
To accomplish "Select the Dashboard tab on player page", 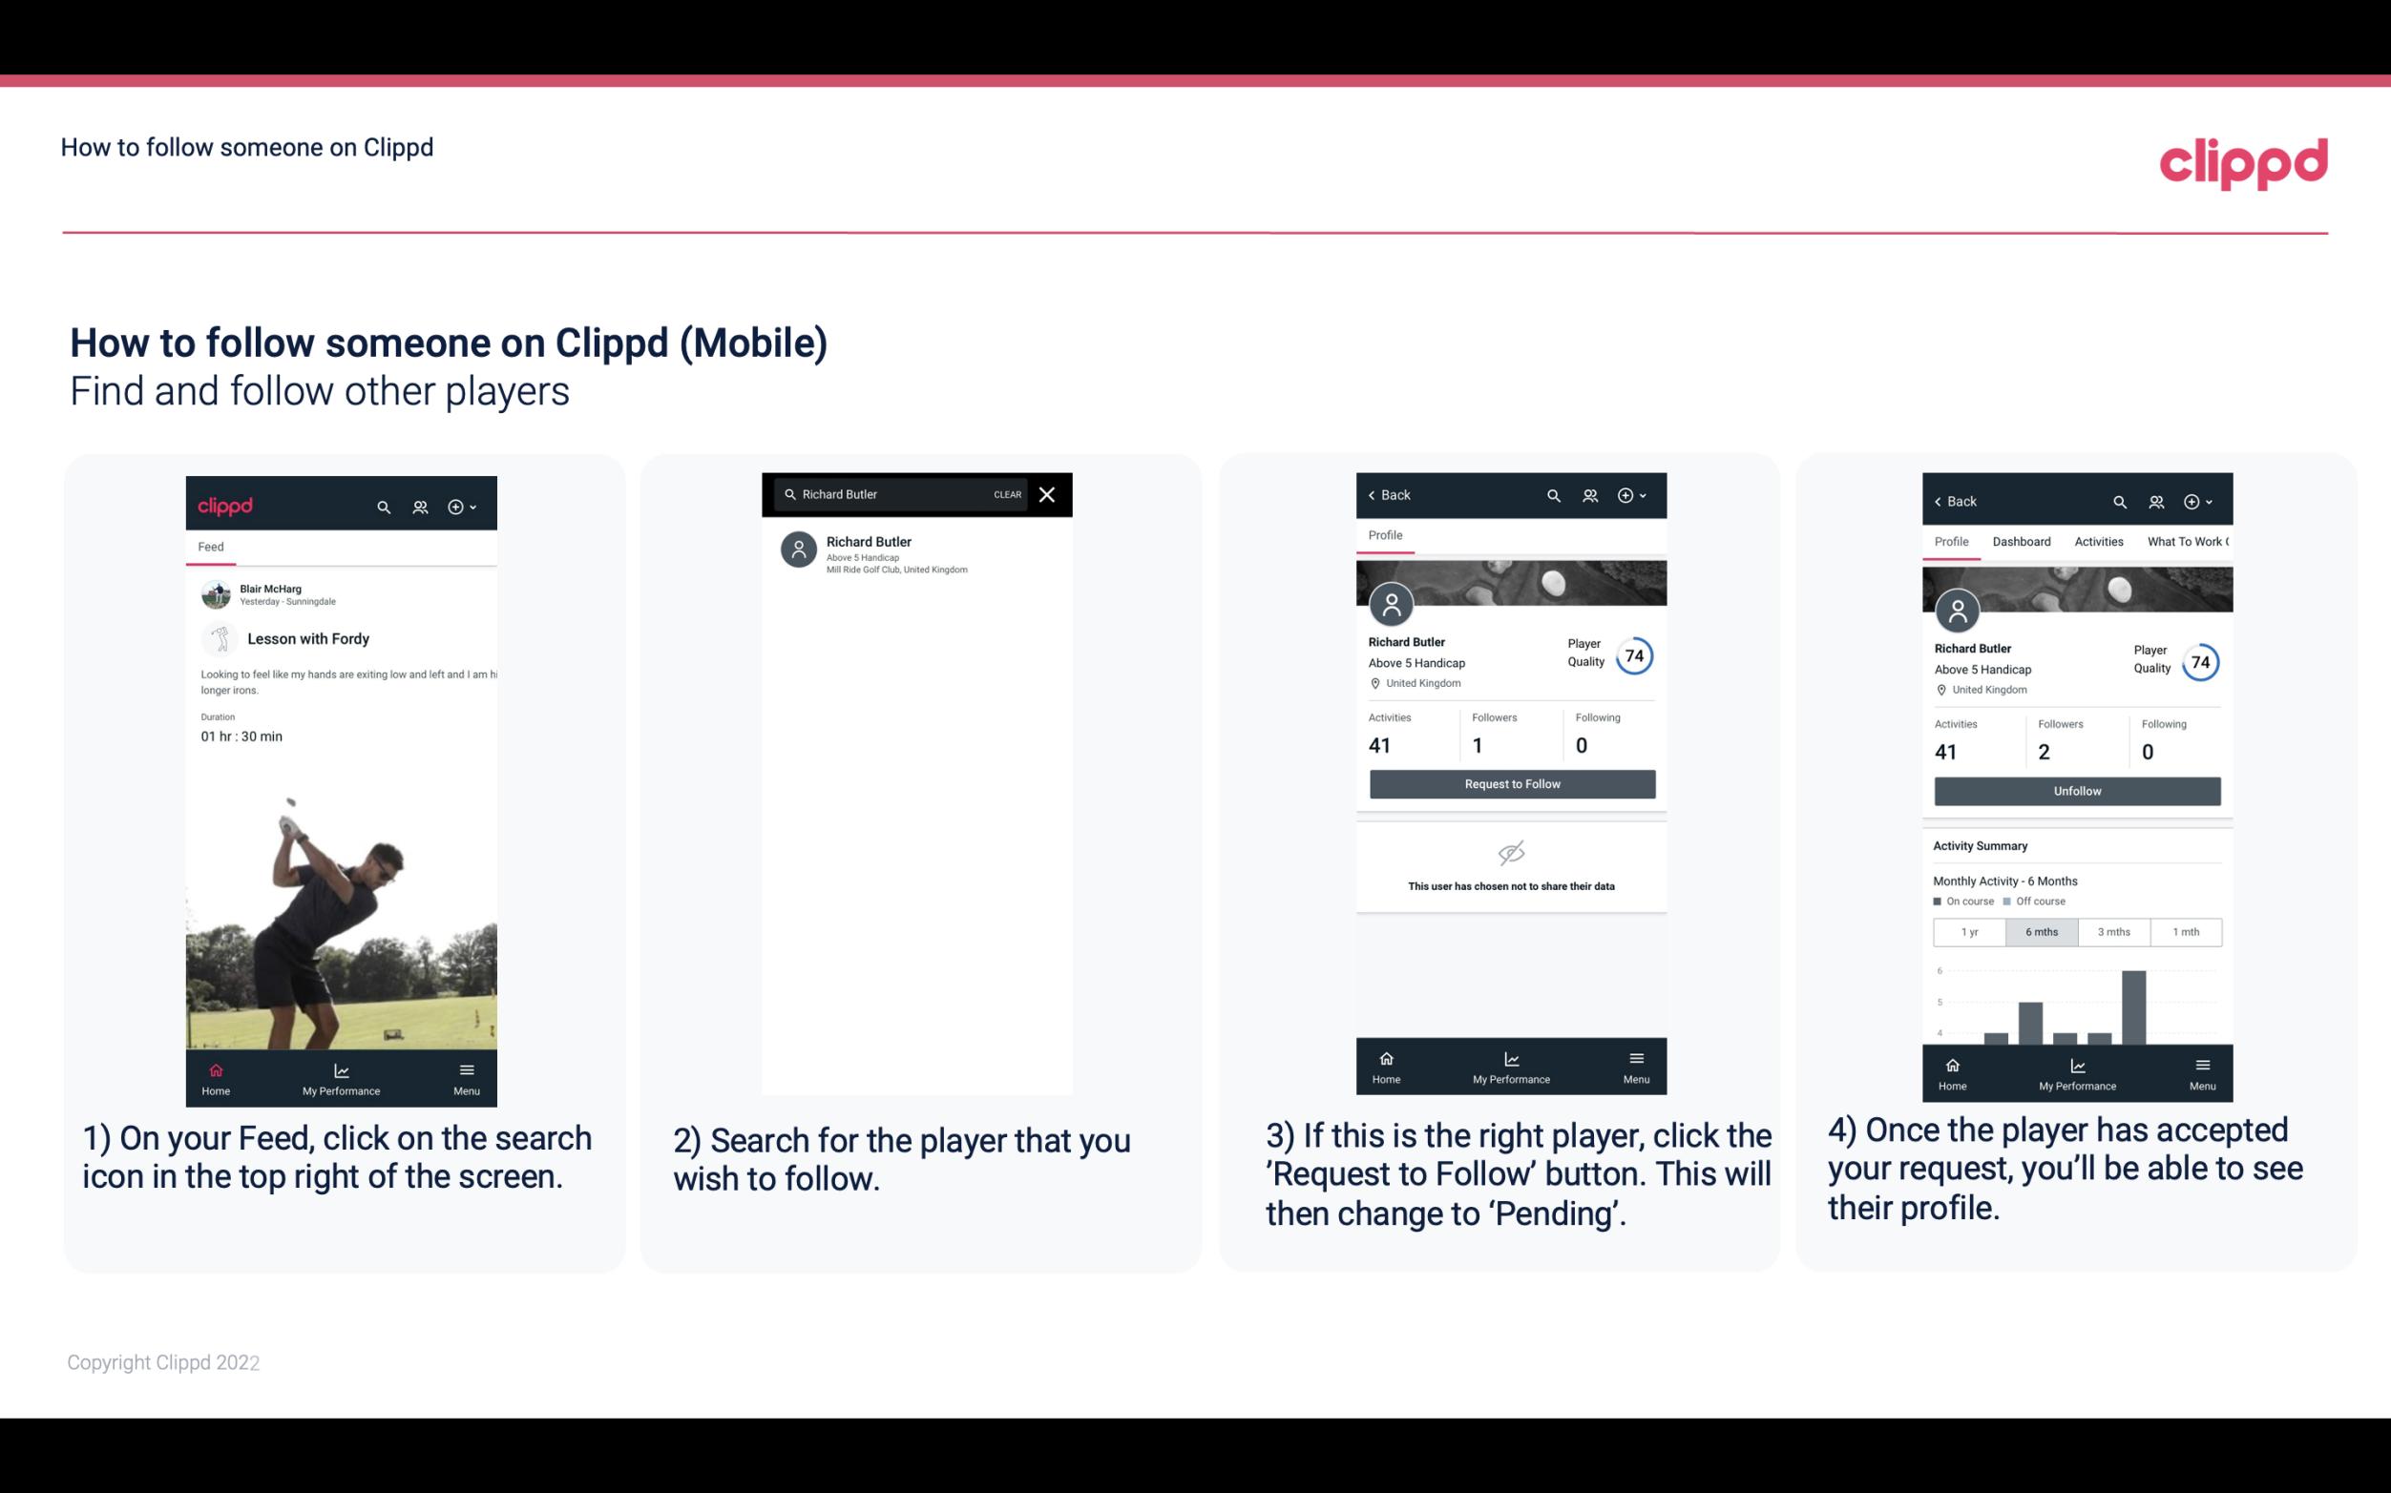I will click(2022, 540).
